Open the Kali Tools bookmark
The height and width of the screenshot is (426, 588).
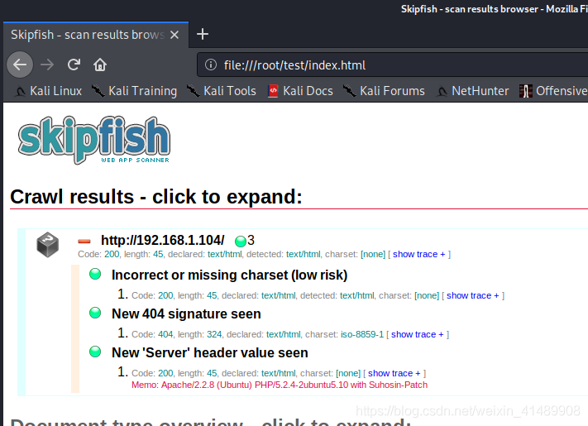tap(222, 91)
